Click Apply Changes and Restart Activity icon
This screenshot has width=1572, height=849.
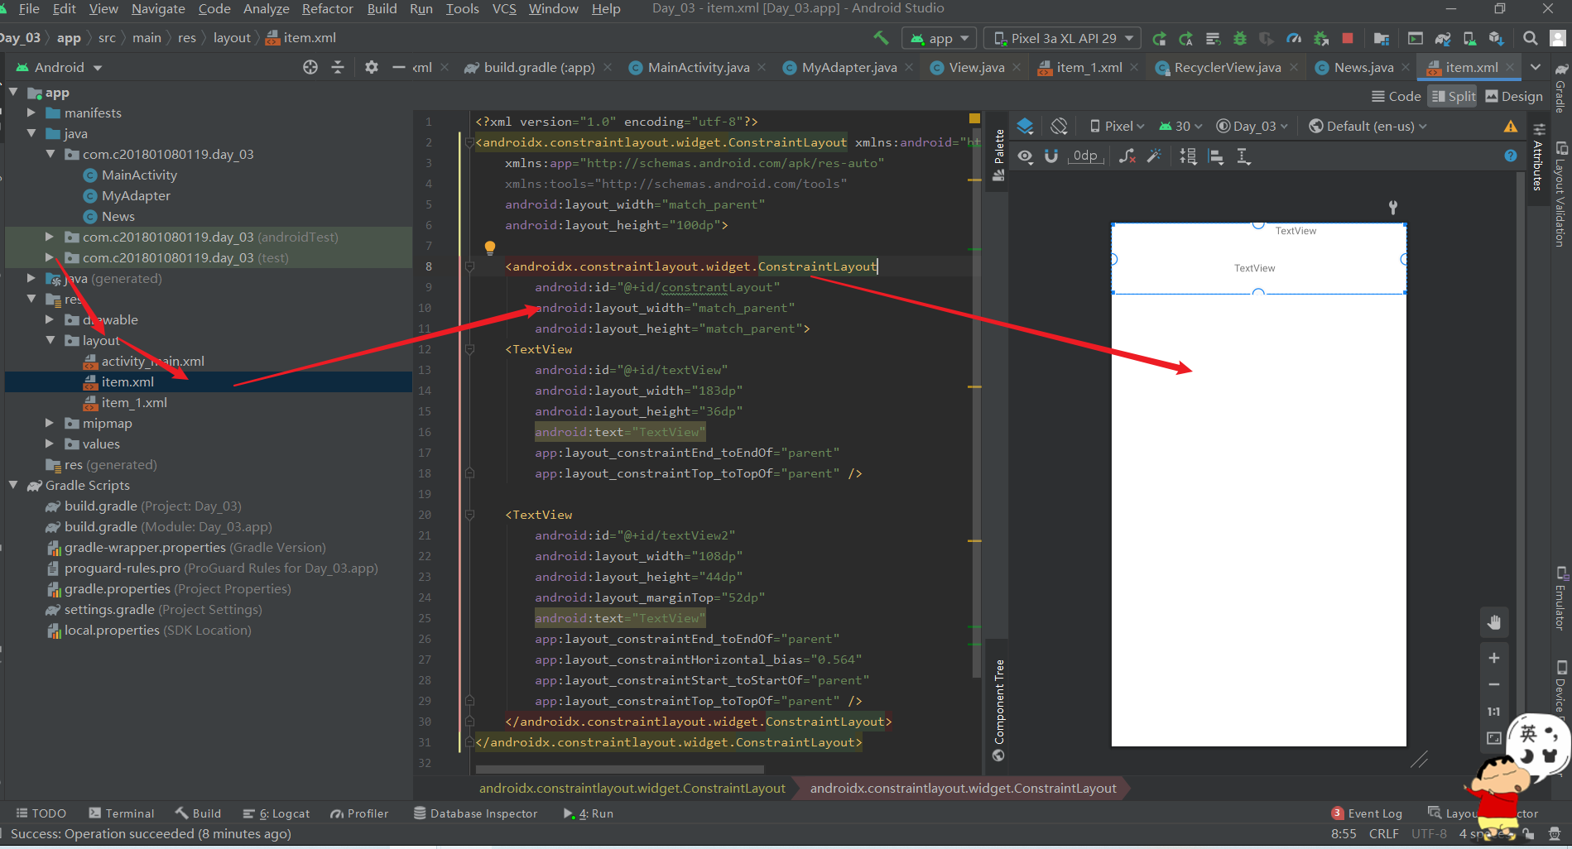(1186, 38)
